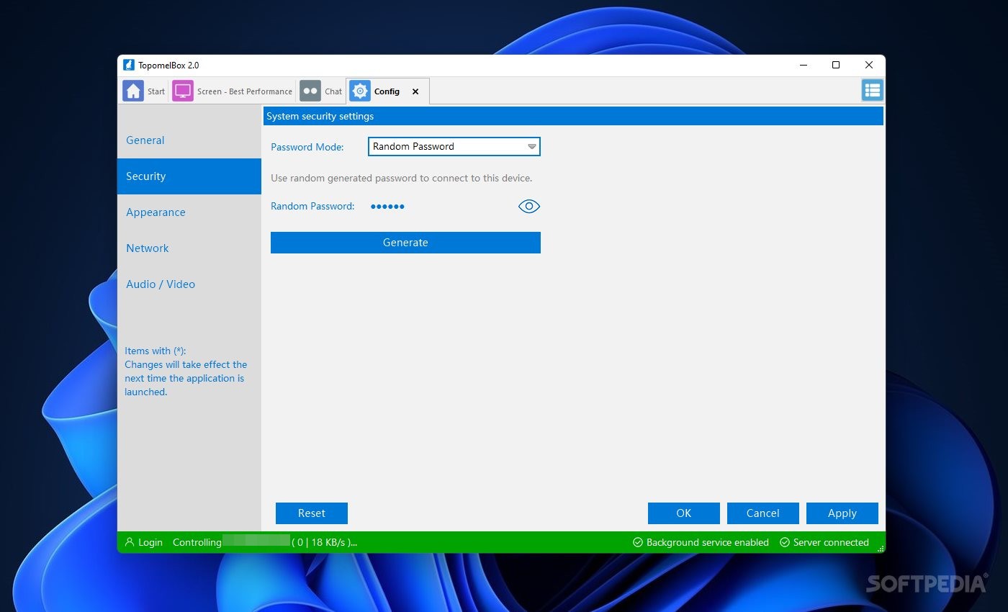Screen dimensions: 1008x612
Task: Click the Server connected check icon
Action: pyautogui.click(x=785, y=542)
